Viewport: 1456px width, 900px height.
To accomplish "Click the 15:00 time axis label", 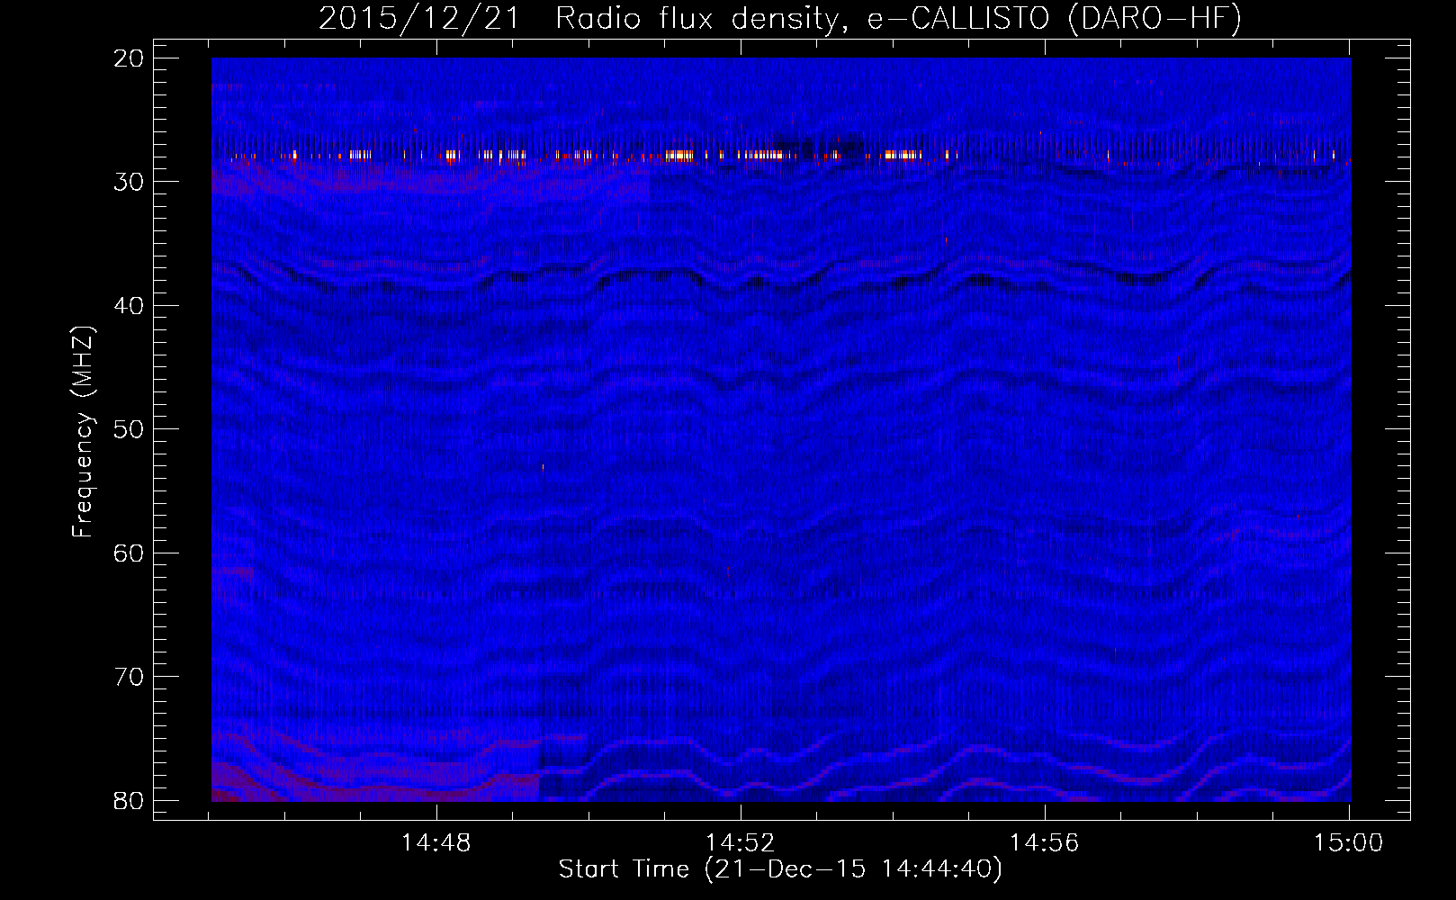I will 1348,842.
